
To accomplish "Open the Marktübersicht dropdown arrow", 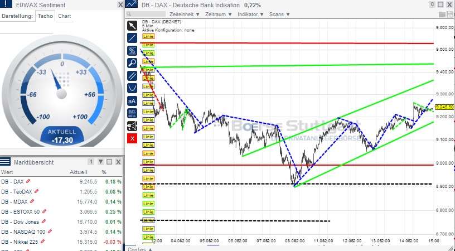I will coord(101,162).
